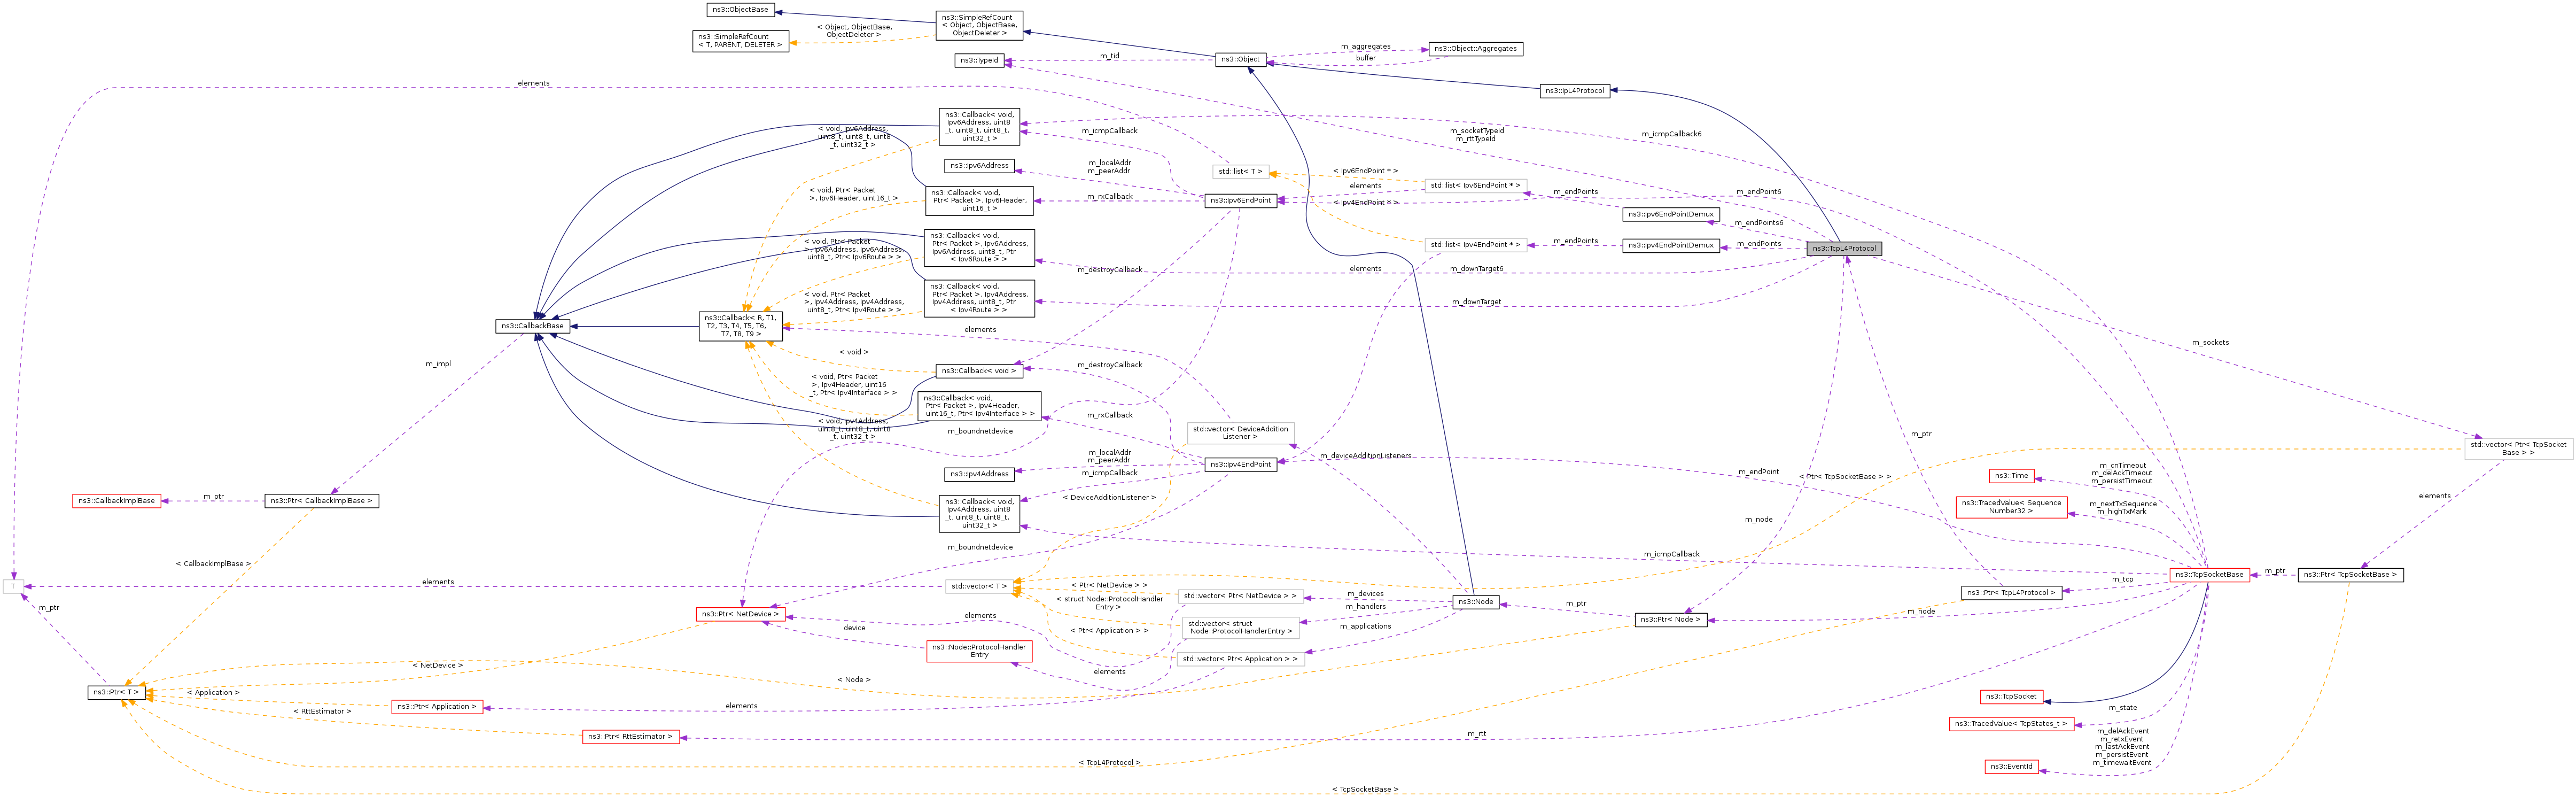Click the ns3::Ipv6Address node
2576x797 pixels.
[x=979, y=166]
